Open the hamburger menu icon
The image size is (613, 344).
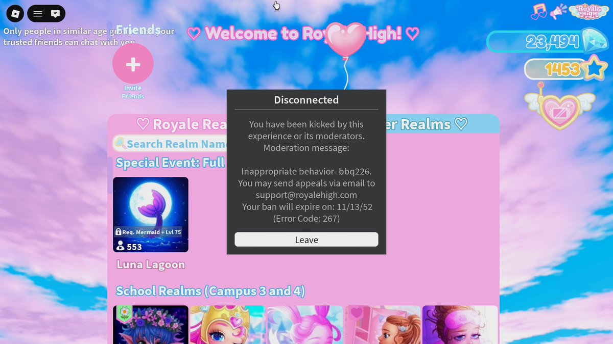(x=38, y=14)
